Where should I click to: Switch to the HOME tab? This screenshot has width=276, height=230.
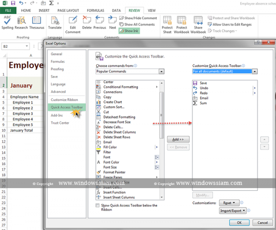pos(26,11)
